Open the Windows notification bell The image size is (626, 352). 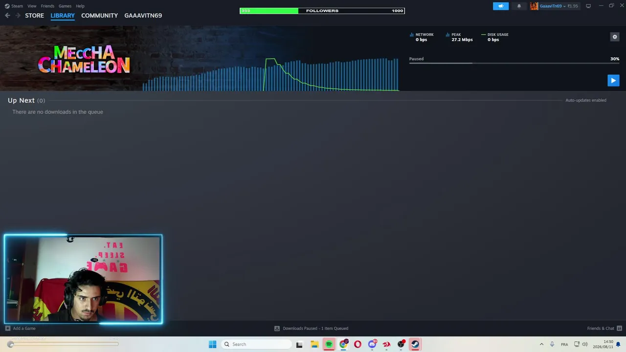point(619,344)
